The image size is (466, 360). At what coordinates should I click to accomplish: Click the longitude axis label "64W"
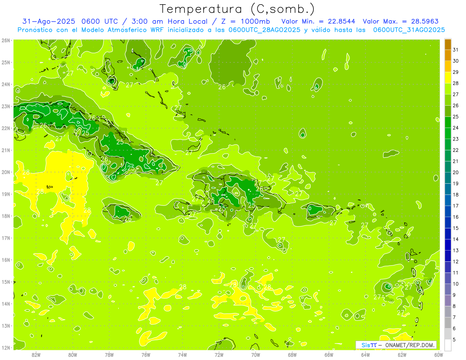pos(365,355)
